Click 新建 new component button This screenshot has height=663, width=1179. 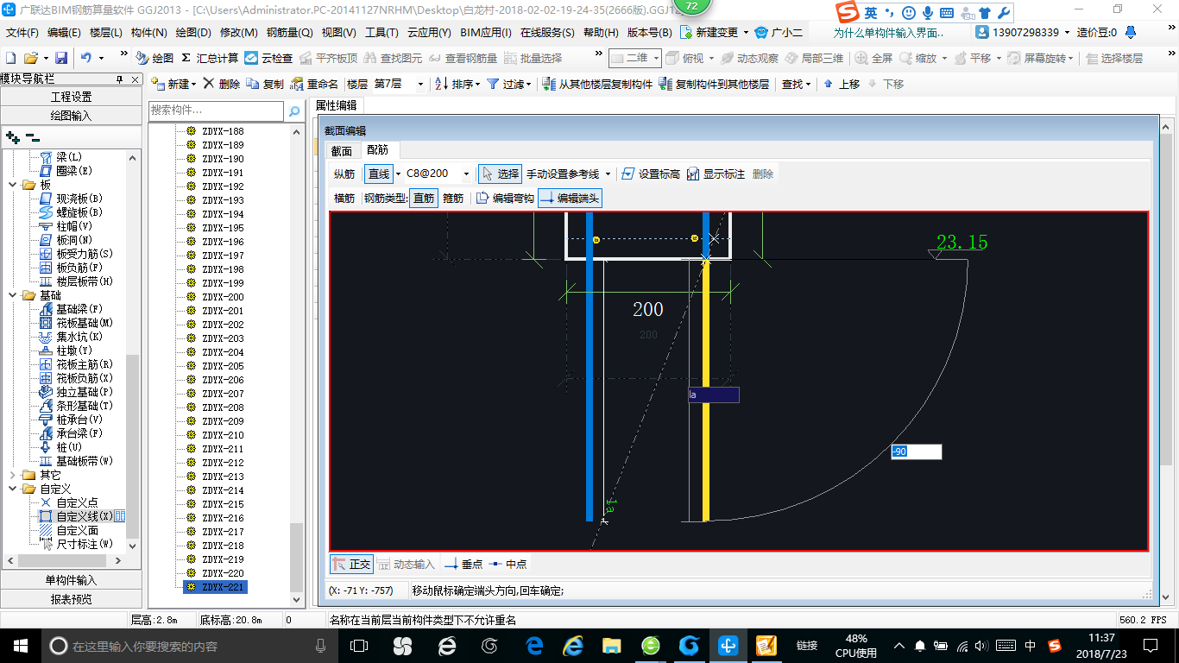point(173,84)
